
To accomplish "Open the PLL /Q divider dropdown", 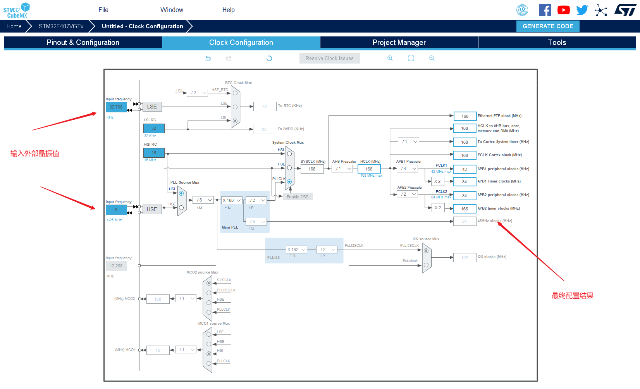I will click(256, 222).
